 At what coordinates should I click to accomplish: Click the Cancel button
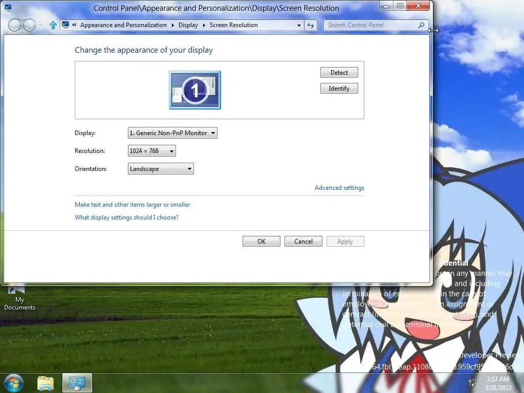tap(303, 242)
